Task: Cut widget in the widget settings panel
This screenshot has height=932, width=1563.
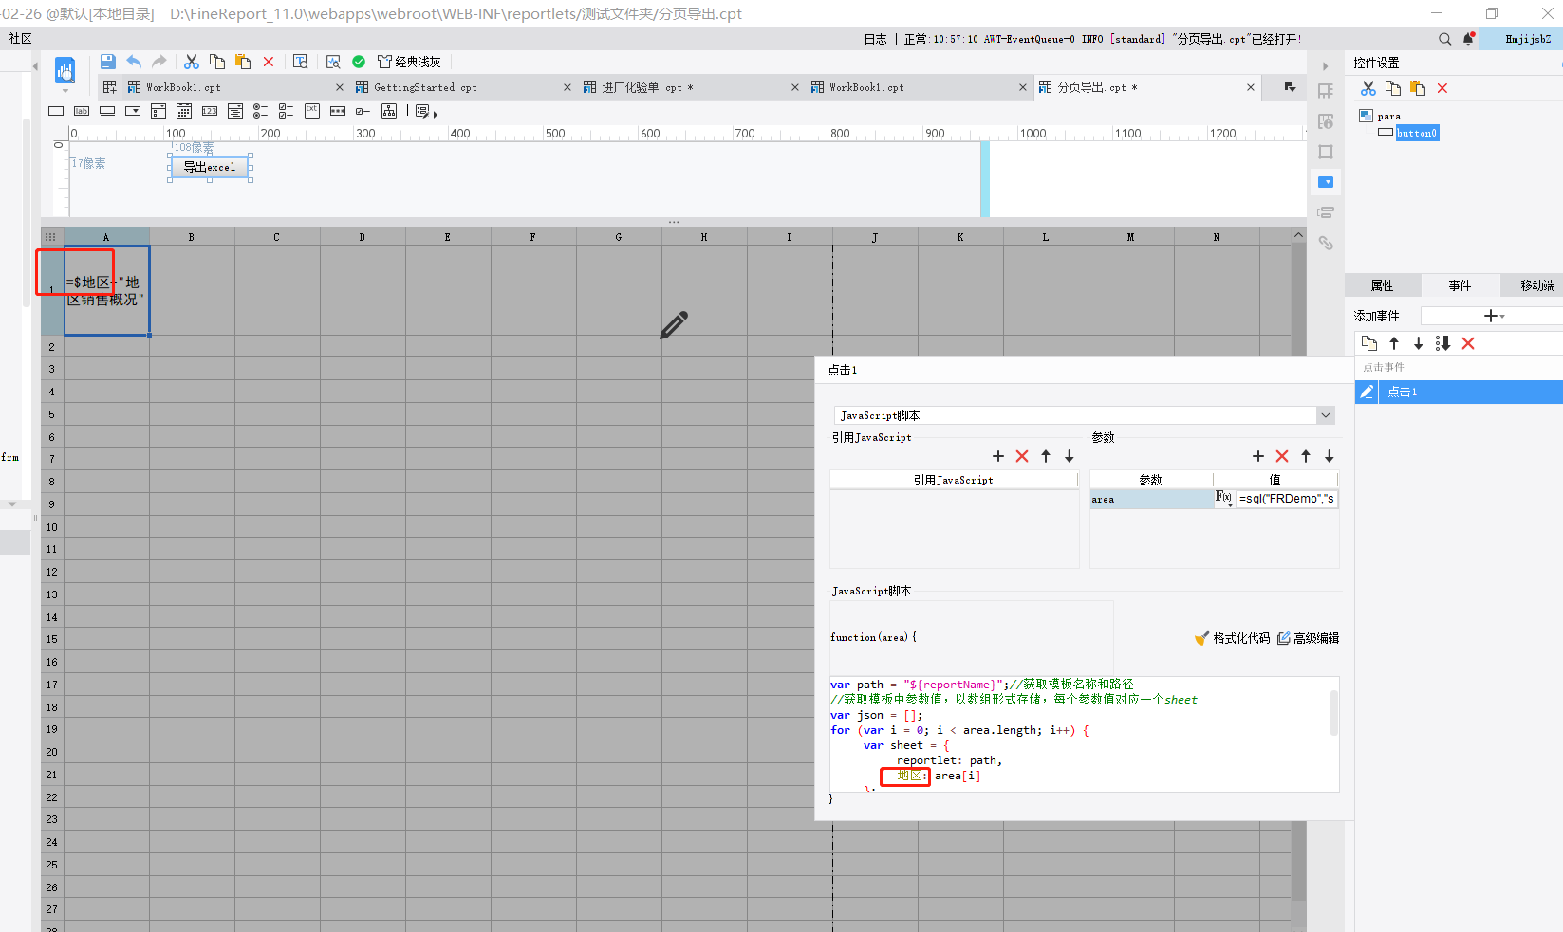Action: [1368, 88]
